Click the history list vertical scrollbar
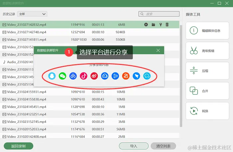This screenshot has width=233, height=152. click(x=181, y=76)
